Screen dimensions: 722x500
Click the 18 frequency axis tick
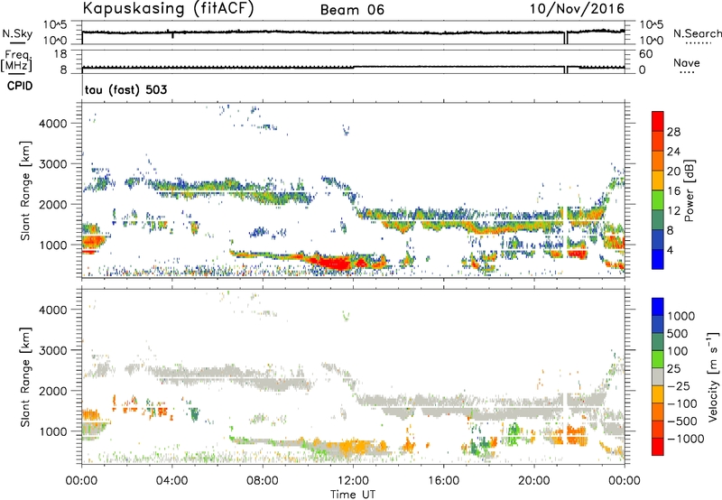click(x=60, y=54)
